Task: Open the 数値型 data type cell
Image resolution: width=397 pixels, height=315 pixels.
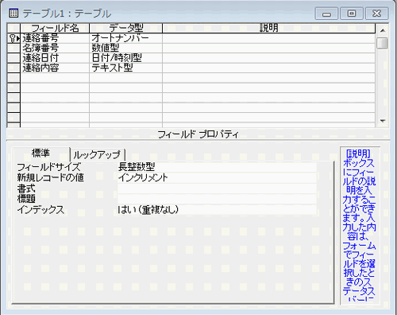Action: 125,49
